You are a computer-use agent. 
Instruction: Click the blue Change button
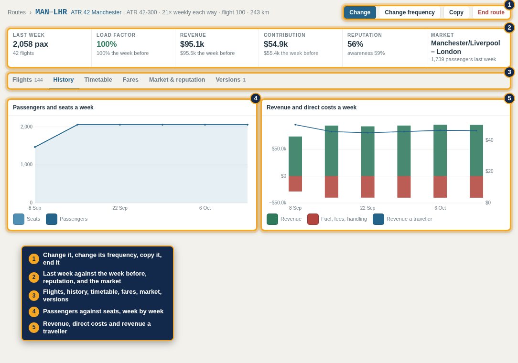(x=360, y=12)
